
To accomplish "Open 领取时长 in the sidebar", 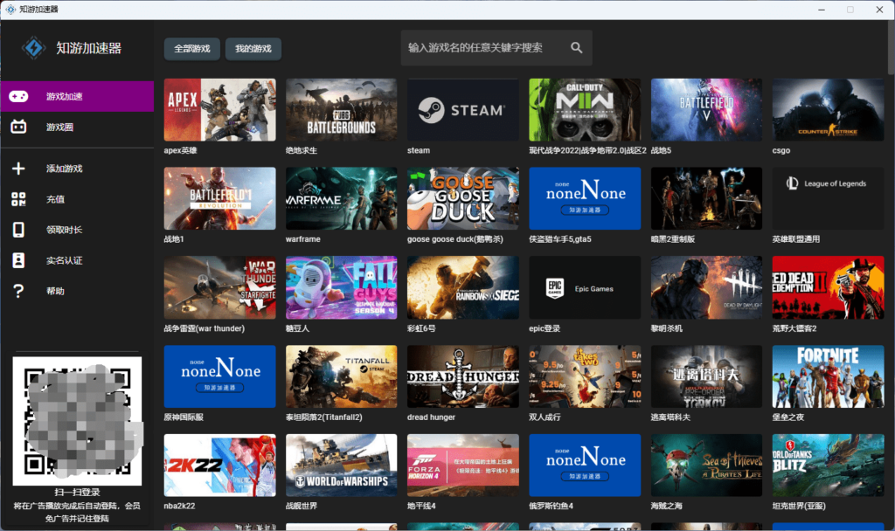I will pyautogui.click(x=77, y=230).
